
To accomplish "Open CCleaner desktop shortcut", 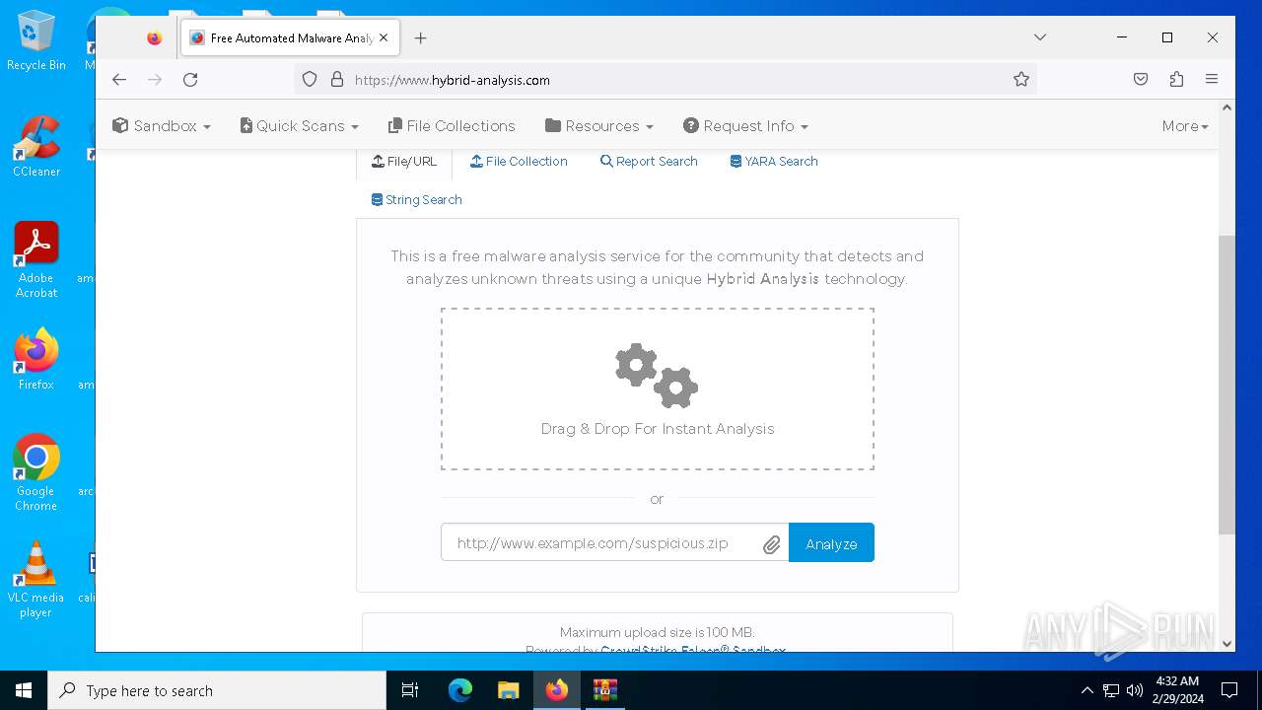I will pyautogui.click(x=36, y=148).
